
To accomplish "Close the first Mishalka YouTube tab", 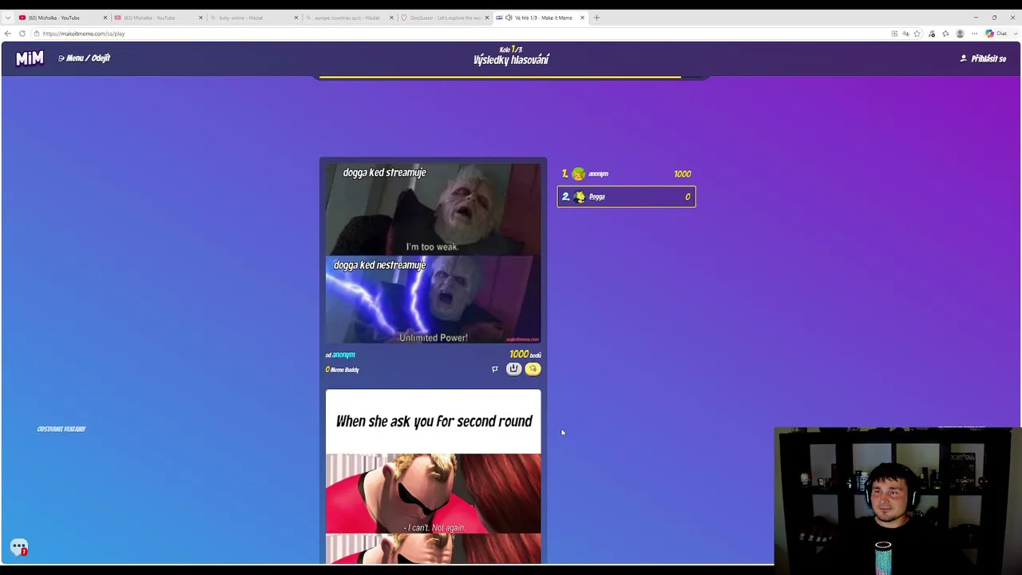I will click(105, 18).
